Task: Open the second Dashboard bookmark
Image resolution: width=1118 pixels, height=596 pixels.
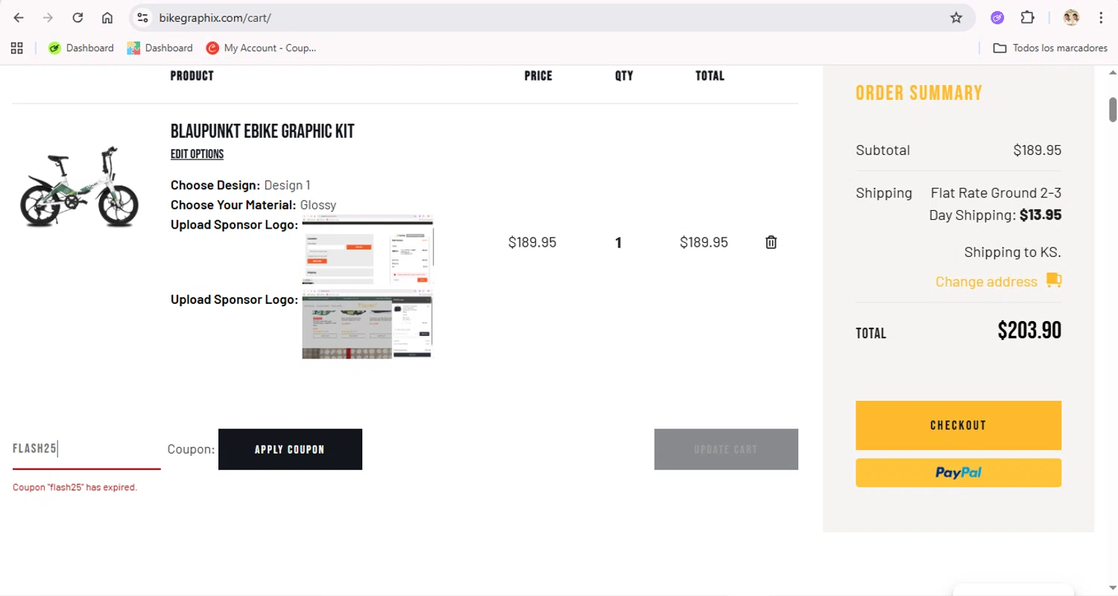Action: [x=160, y=48]
